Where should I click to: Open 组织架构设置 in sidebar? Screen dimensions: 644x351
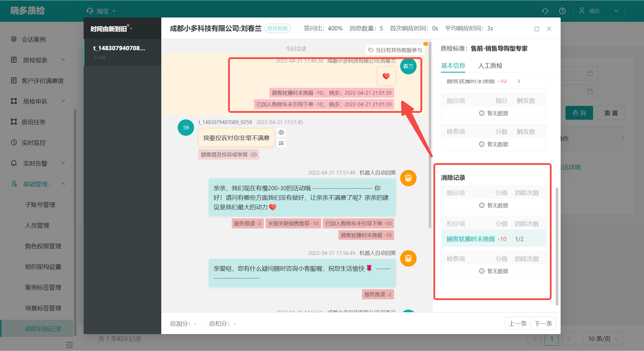[43, 267]
